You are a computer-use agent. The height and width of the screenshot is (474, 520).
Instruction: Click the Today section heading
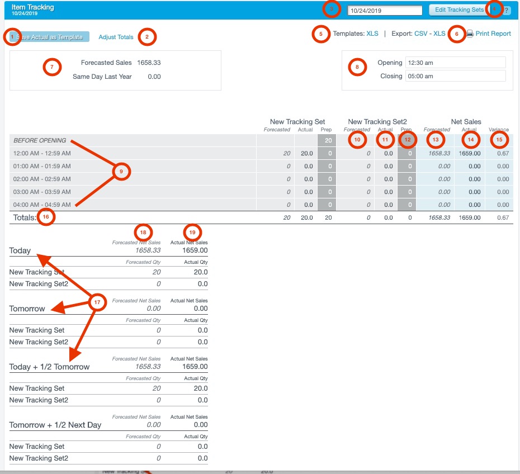[20, 250]
